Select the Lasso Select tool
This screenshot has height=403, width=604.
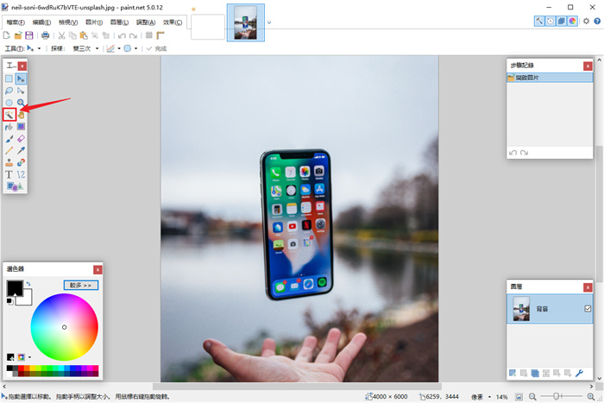point(9,90)
